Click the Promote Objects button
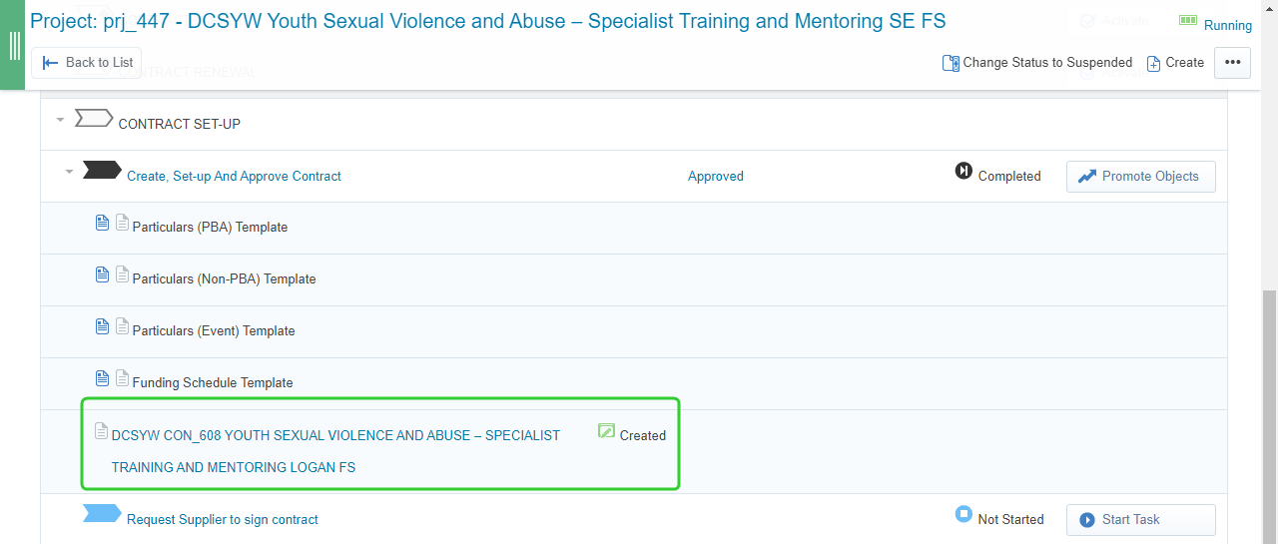 point(1140,177)
